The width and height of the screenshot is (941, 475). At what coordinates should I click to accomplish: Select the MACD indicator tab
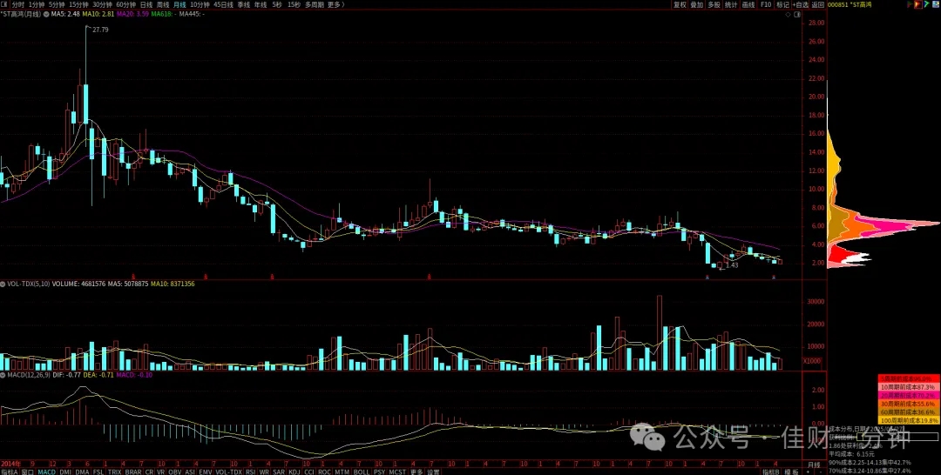(x=46, y=472)
